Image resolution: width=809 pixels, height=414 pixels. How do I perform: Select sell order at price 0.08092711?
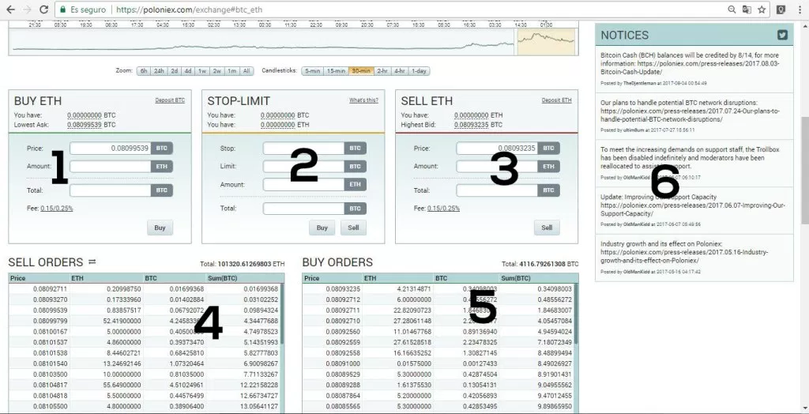click(146, 289)
